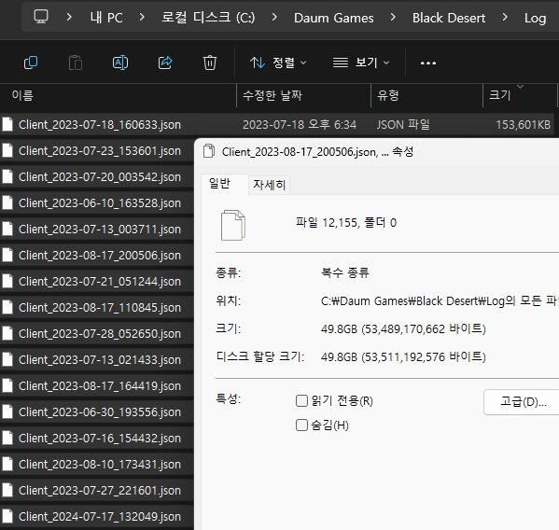Viewport: 559px width, 530px height.
Task: Click the Copy icon in toolbar
Action: [31, 63]
